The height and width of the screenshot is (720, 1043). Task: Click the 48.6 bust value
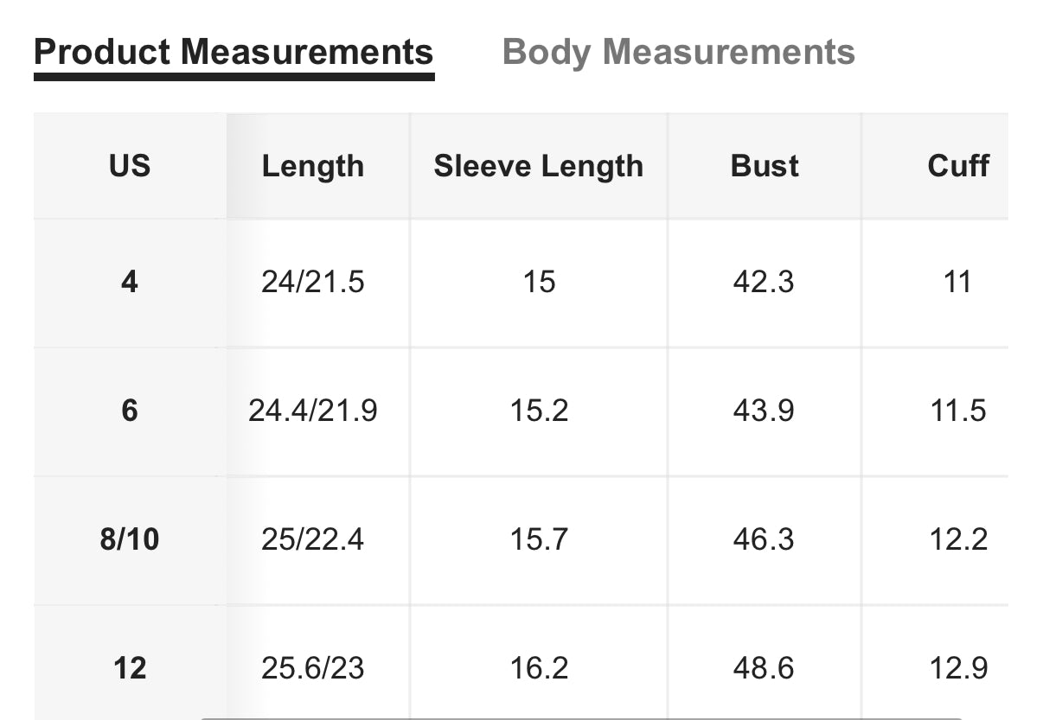[764, 668]
